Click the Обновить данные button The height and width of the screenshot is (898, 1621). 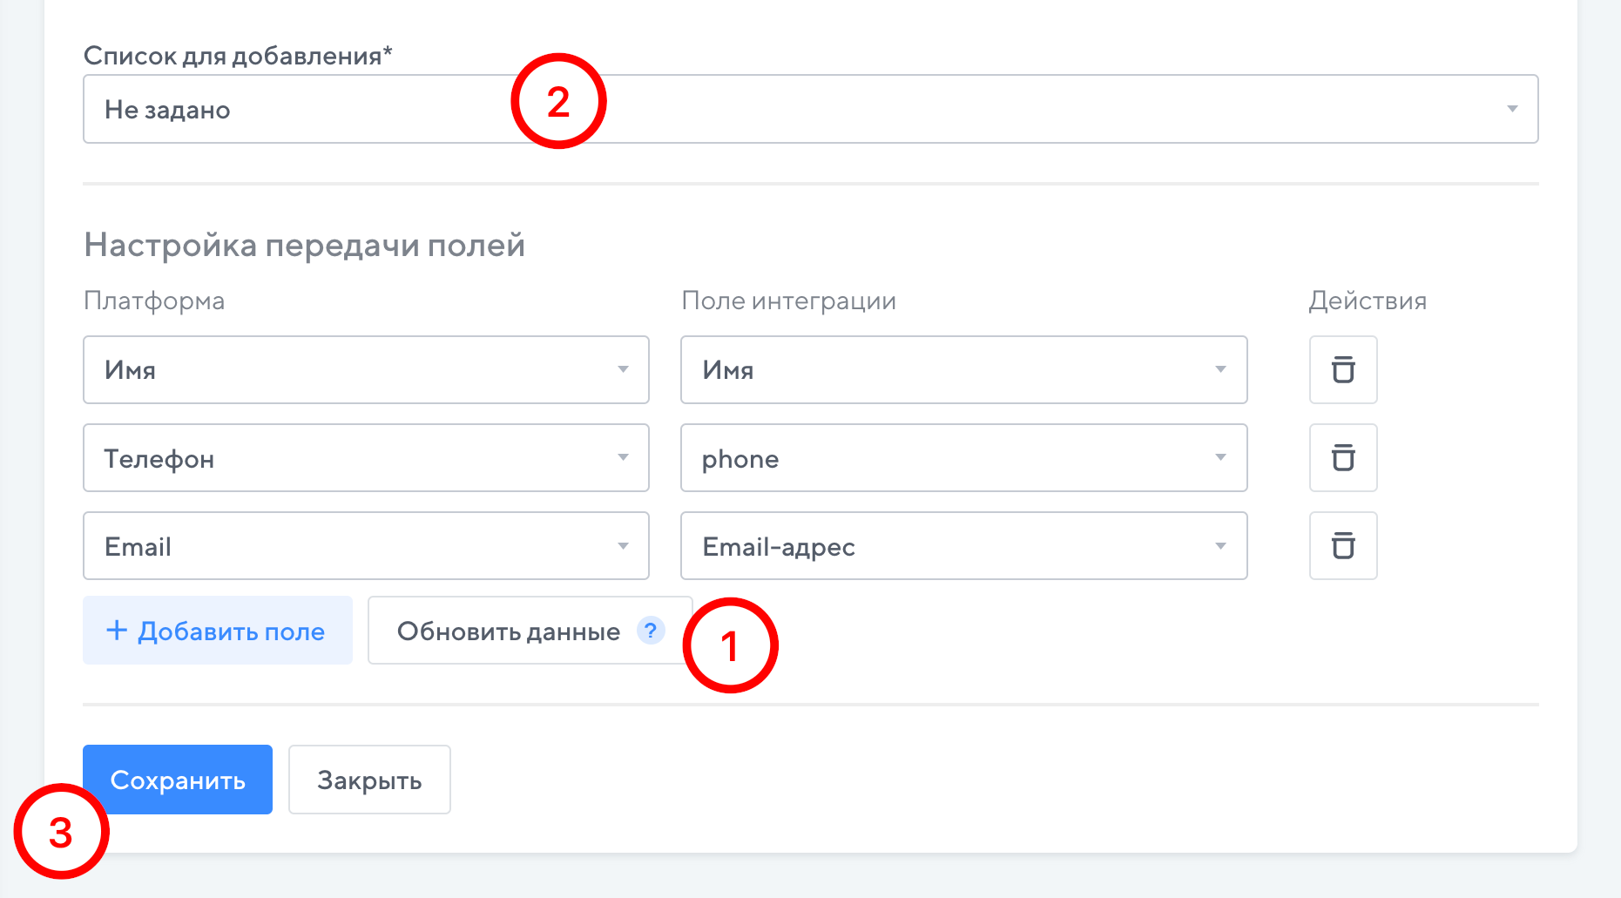point(509,631)
